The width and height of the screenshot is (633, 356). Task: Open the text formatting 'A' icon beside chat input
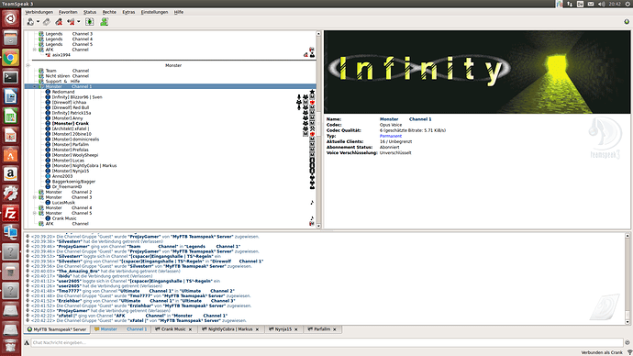(27, 342)
